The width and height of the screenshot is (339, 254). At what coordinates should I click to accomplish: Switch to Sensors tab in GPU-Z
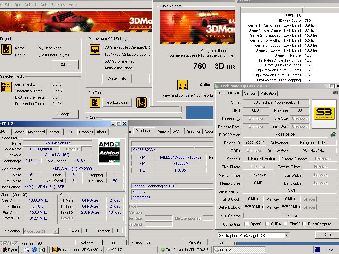[x=250, y=93]
